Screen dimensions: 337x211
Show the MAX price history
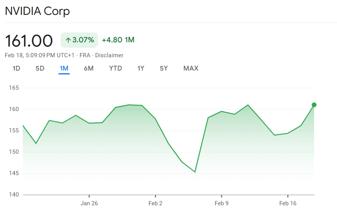(x=191, y=68)
